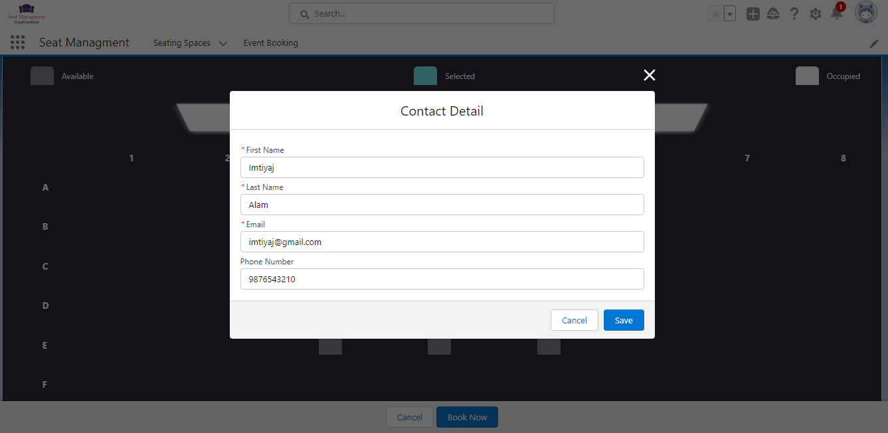Screen dimensions: 888x433
Task: Click the Favorites star icon
Action: (x=715, y=14)
